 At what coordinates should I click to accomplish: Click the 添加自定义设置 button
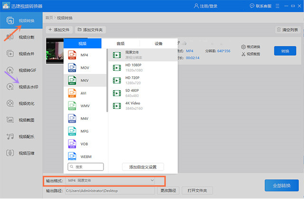click(x=143, y=167)
